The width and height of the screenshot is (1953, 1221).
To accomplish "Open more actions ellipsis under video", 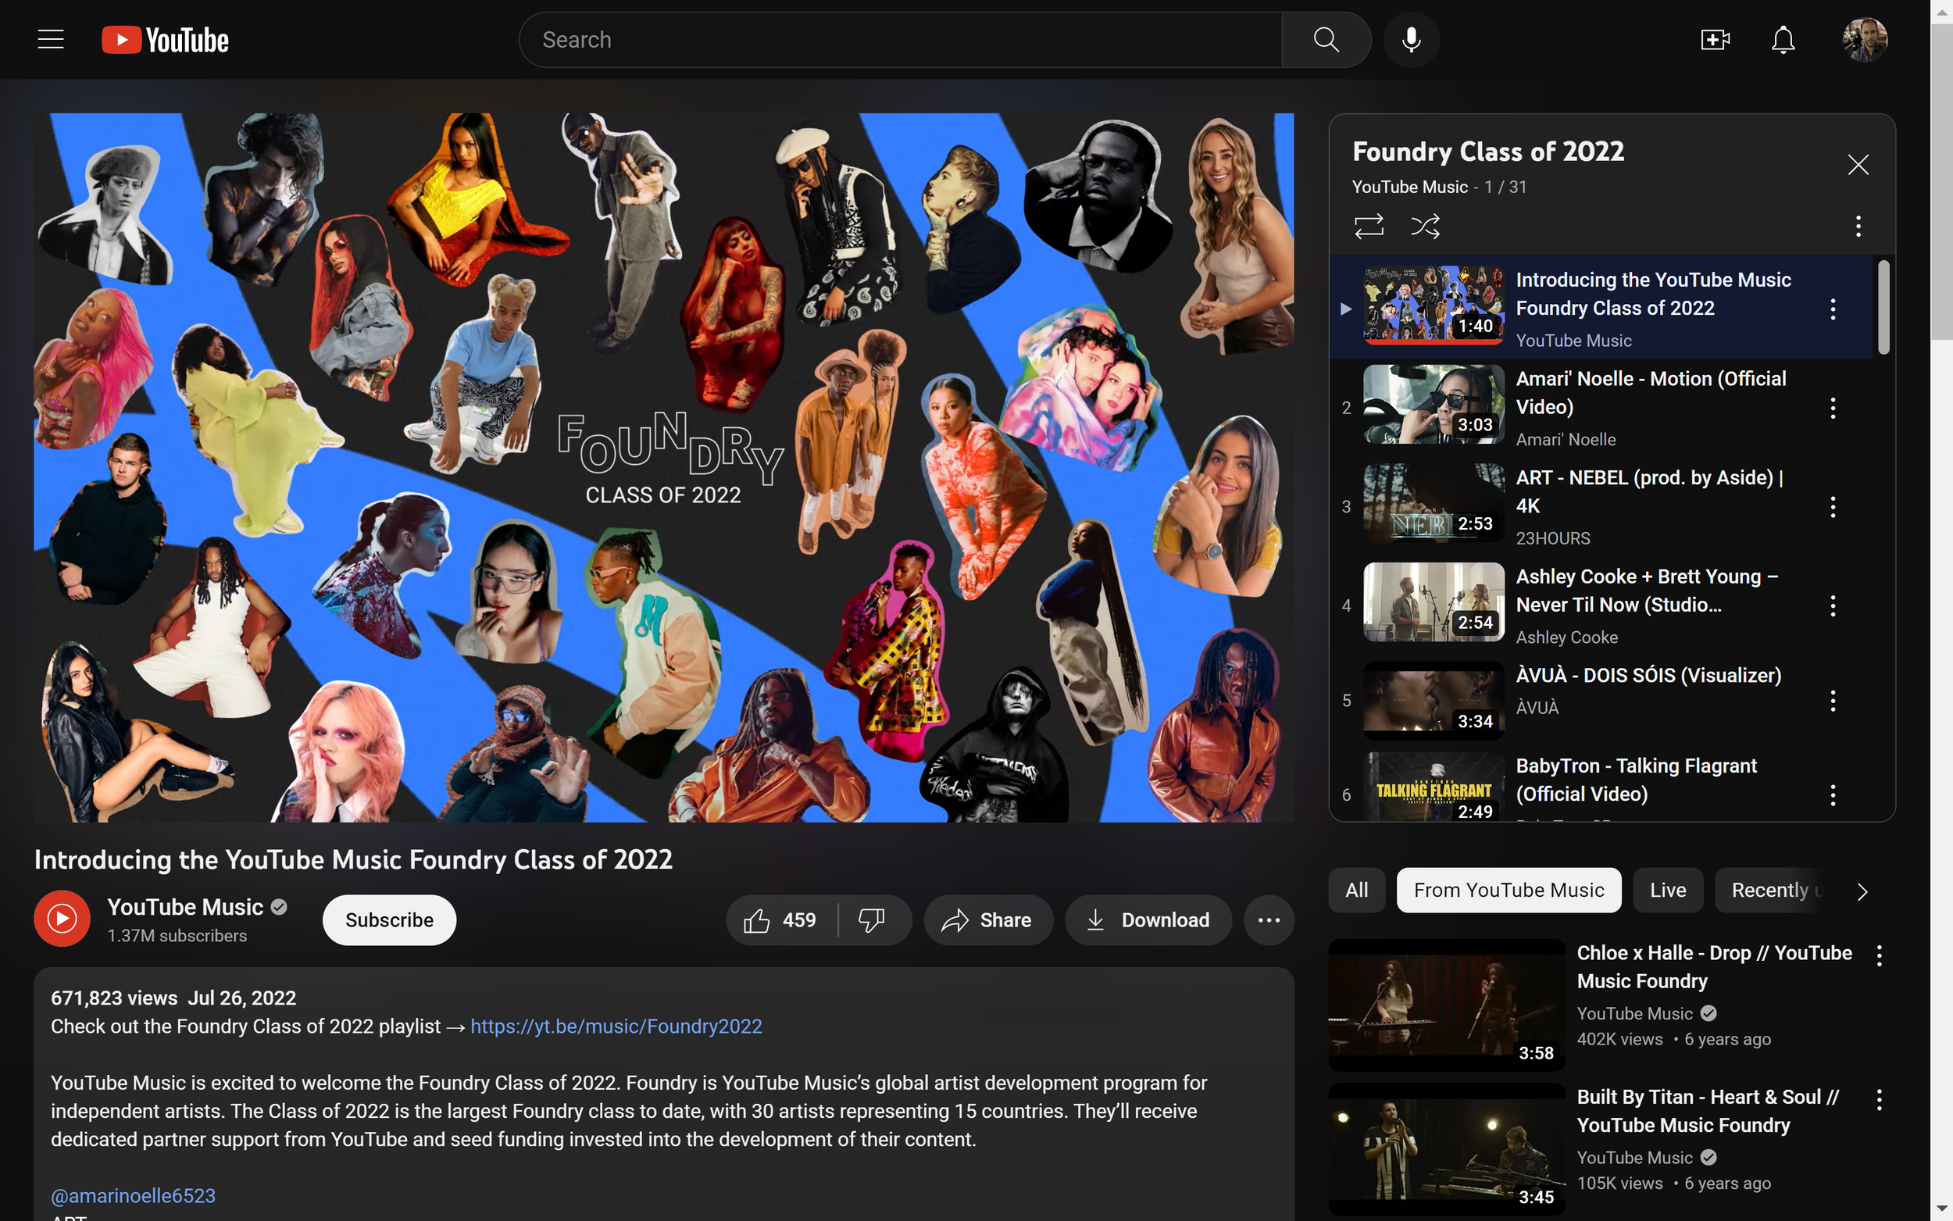I will (1269, 919).
